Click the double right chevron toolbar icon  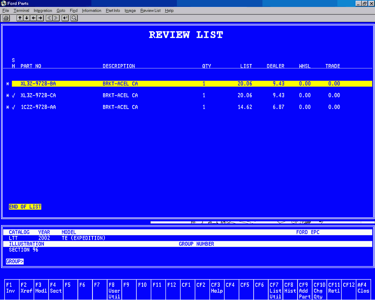(56, 18)
